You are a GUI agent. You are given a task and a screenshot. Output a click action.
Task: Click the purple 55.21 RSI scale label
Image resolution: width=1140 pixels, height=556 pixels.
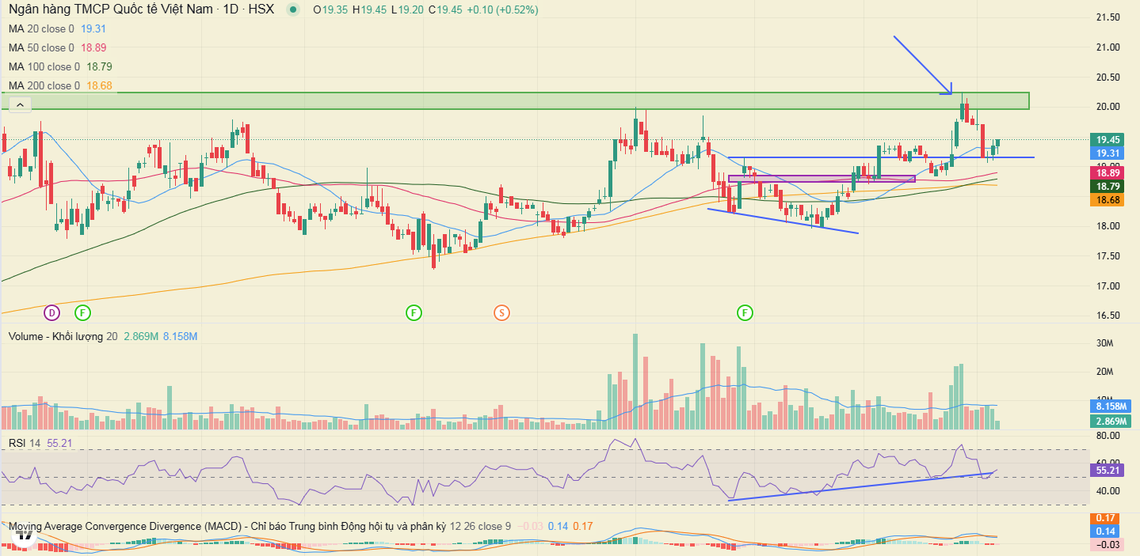pyautogui.click(x=1107, y=470)
